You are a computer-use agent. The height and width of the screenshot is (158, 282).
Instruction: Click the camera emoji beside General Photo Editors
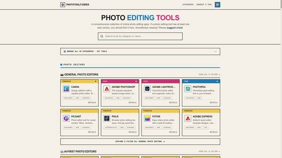click(62, 75)
